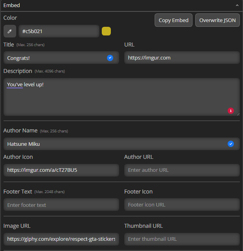Click the Image URL field with giphy link

(61, 239)
